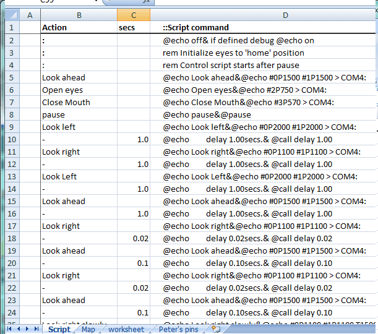Switch to Peter's pins sheet tab

pyautogui.click(x=178, y=329)
